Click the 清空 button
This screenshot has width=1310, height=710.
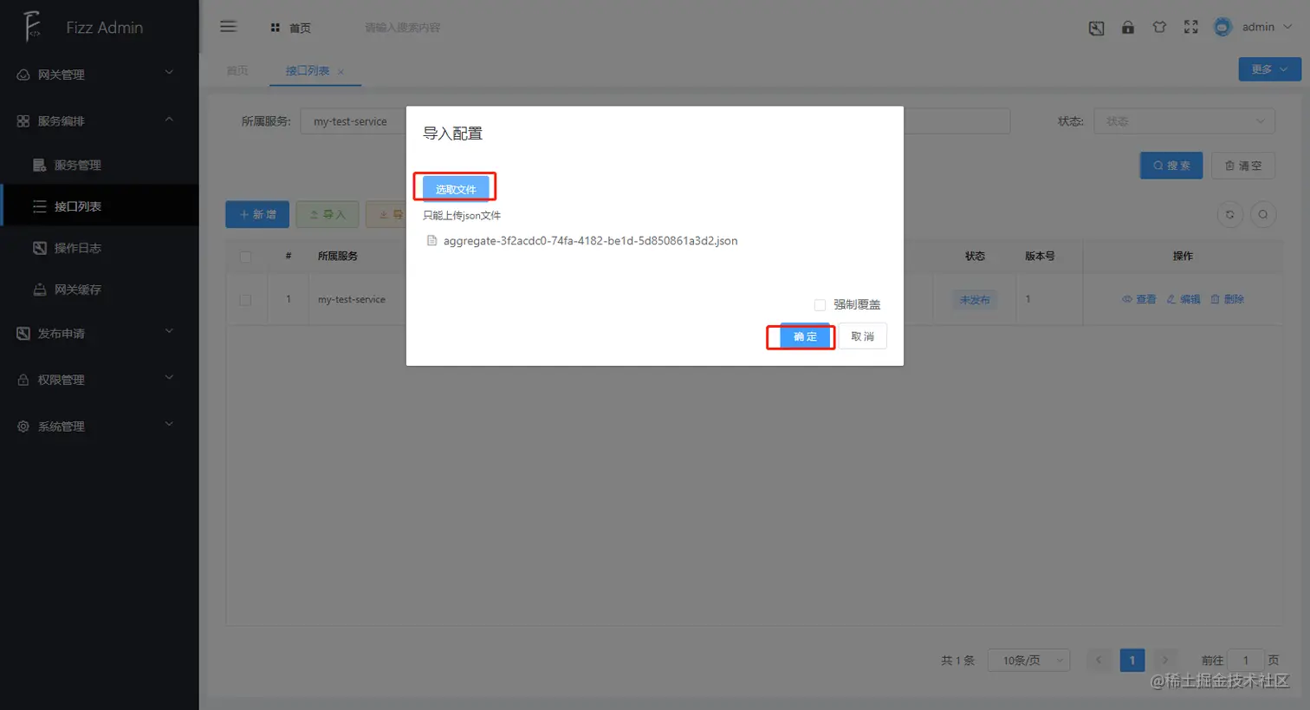[x=1243, y=166]
